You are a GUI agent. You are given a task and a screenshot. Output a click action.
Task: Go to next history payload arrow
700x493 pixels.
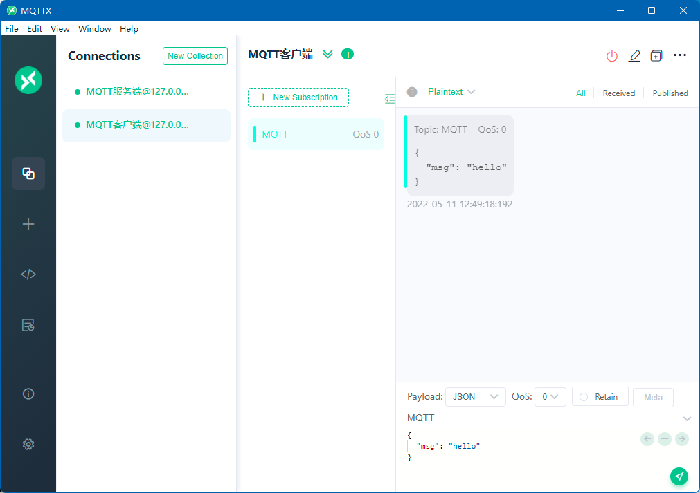point(682,439)
